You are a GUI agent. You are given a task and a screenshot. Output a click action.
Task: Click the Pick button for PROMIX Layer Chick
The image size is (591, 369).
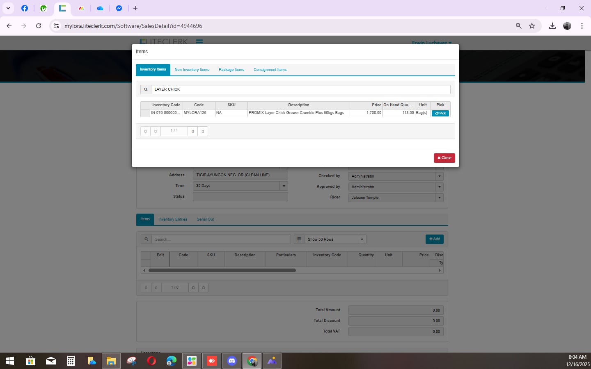pyautogui.click(x=440, y=113)
